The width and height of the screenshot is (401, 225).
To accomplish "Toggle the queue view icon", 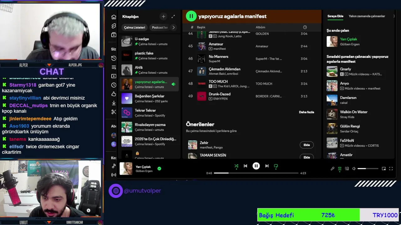I will click(x=340, y=169).
